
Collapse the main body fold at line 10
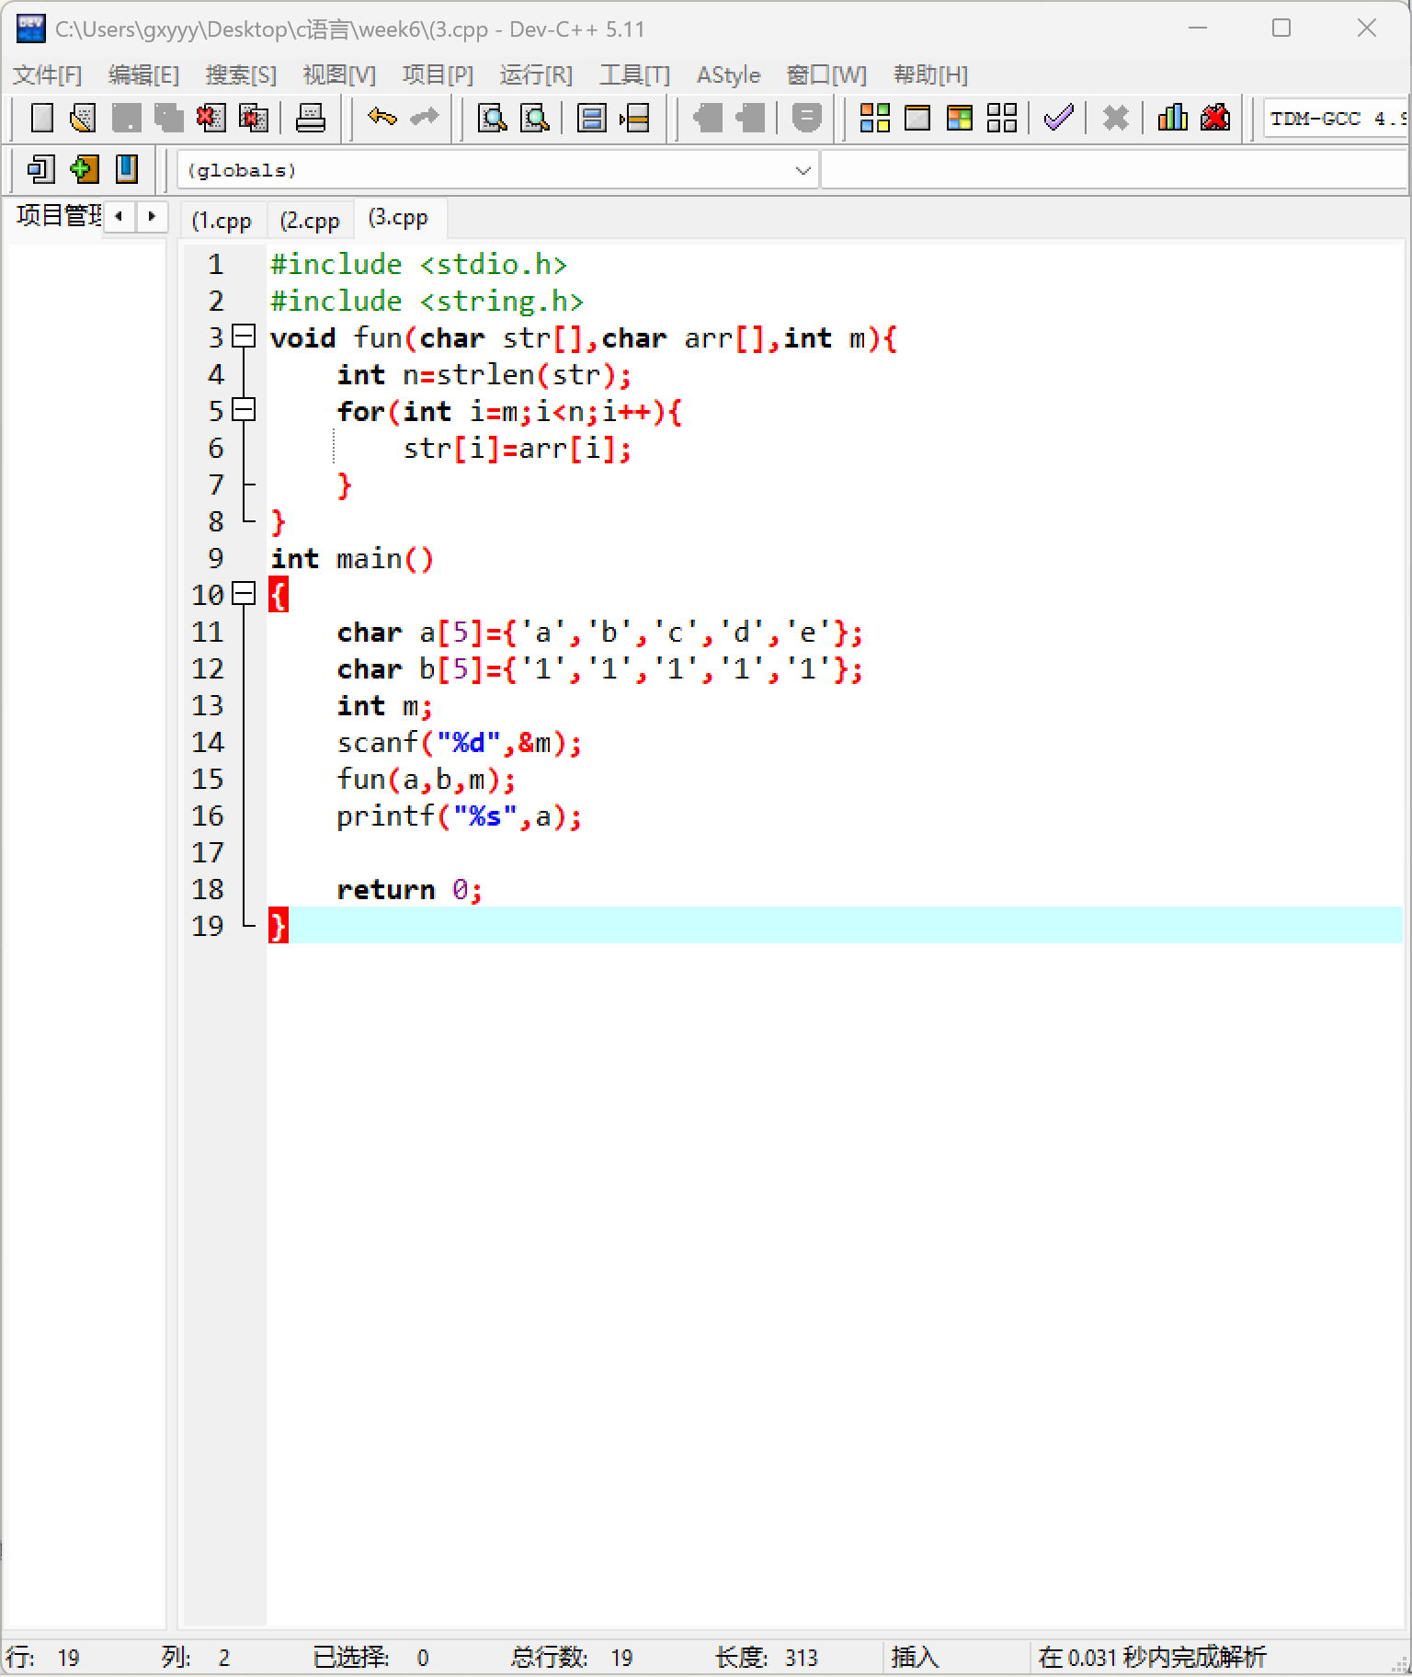click(x=244, y=594)
